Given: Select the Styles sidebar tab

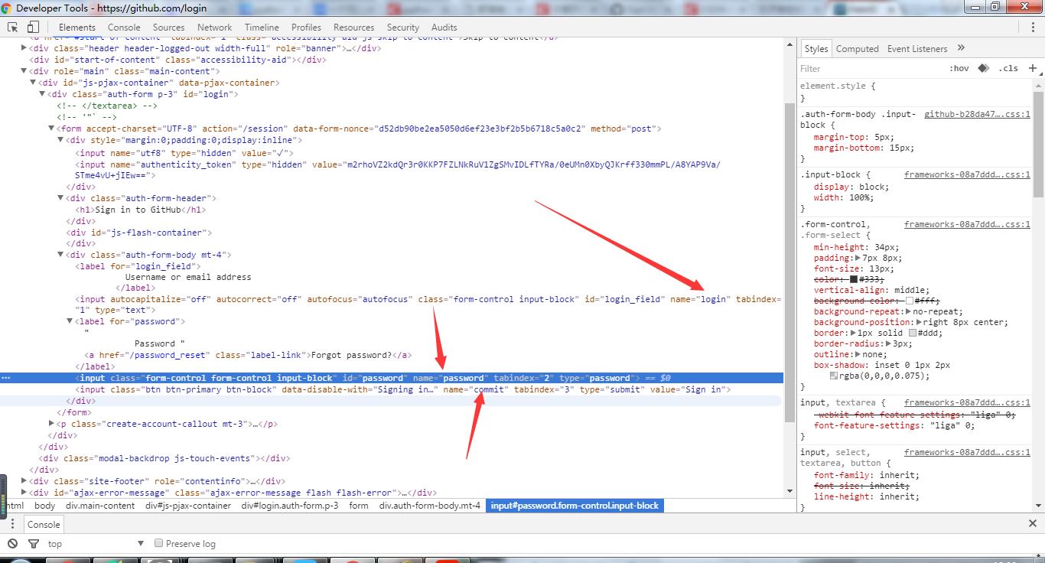Looking at the screenshot, I should point(816,48).
